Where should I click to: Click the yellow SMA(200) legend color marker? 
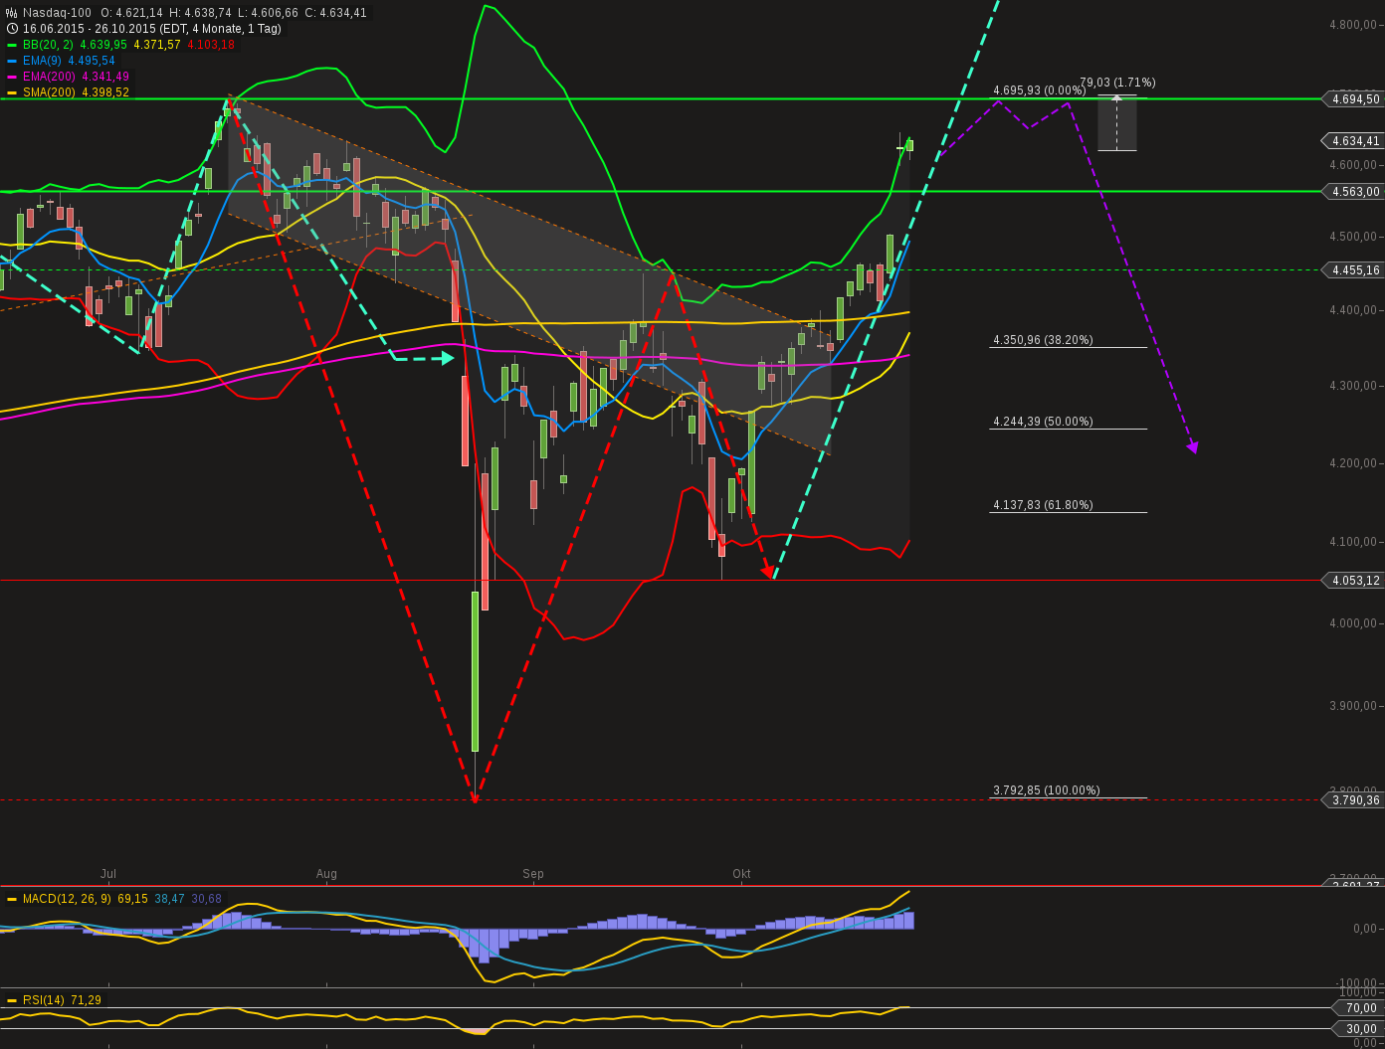(12, 92)
